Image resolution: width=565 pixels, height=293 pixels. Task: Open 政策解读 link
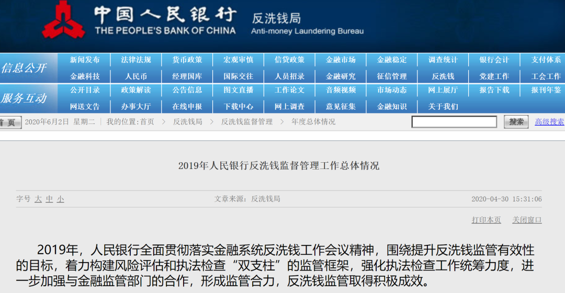(136, 90)
